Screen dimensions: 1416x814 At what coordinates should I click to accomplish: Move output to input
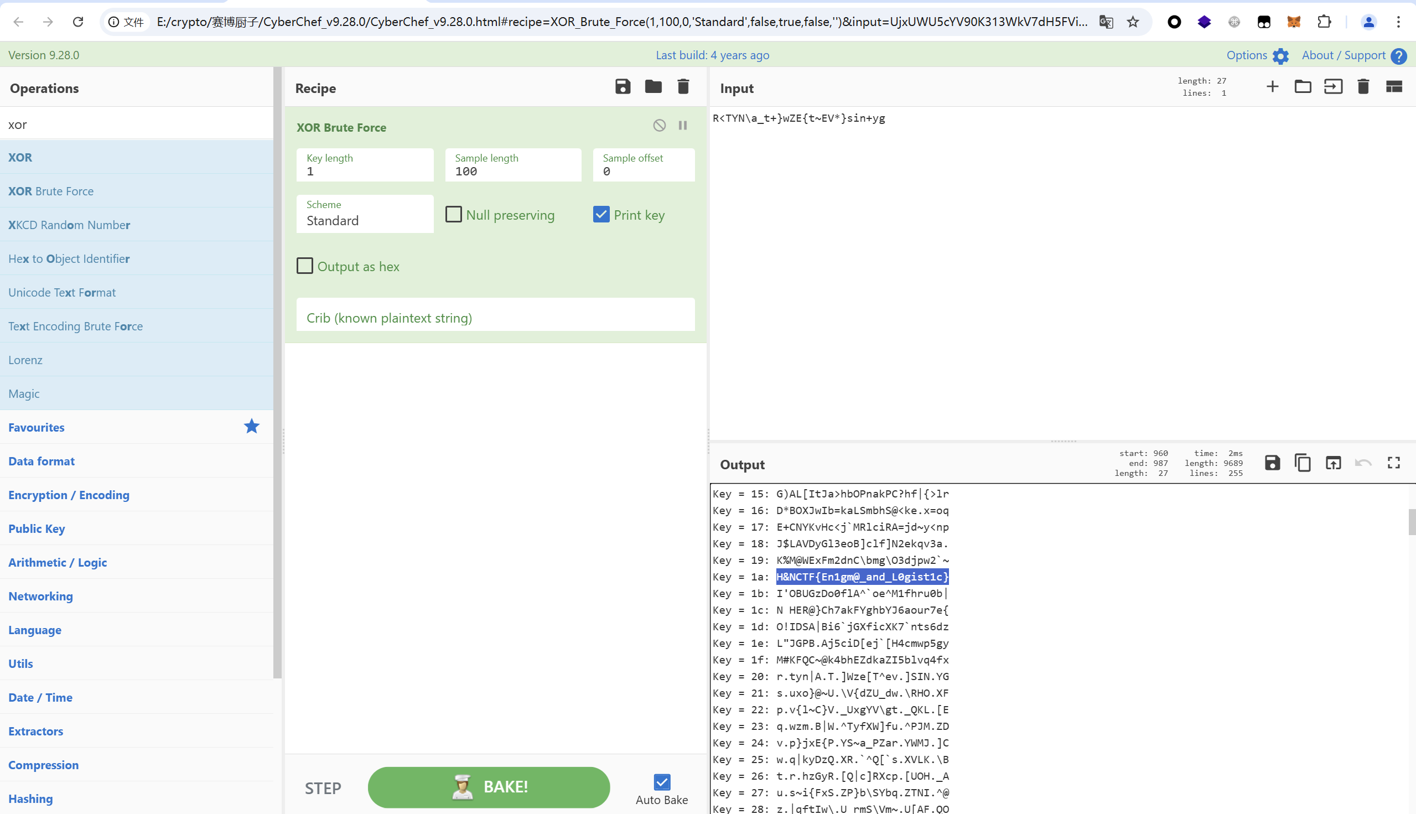[x=1332, y=463]
